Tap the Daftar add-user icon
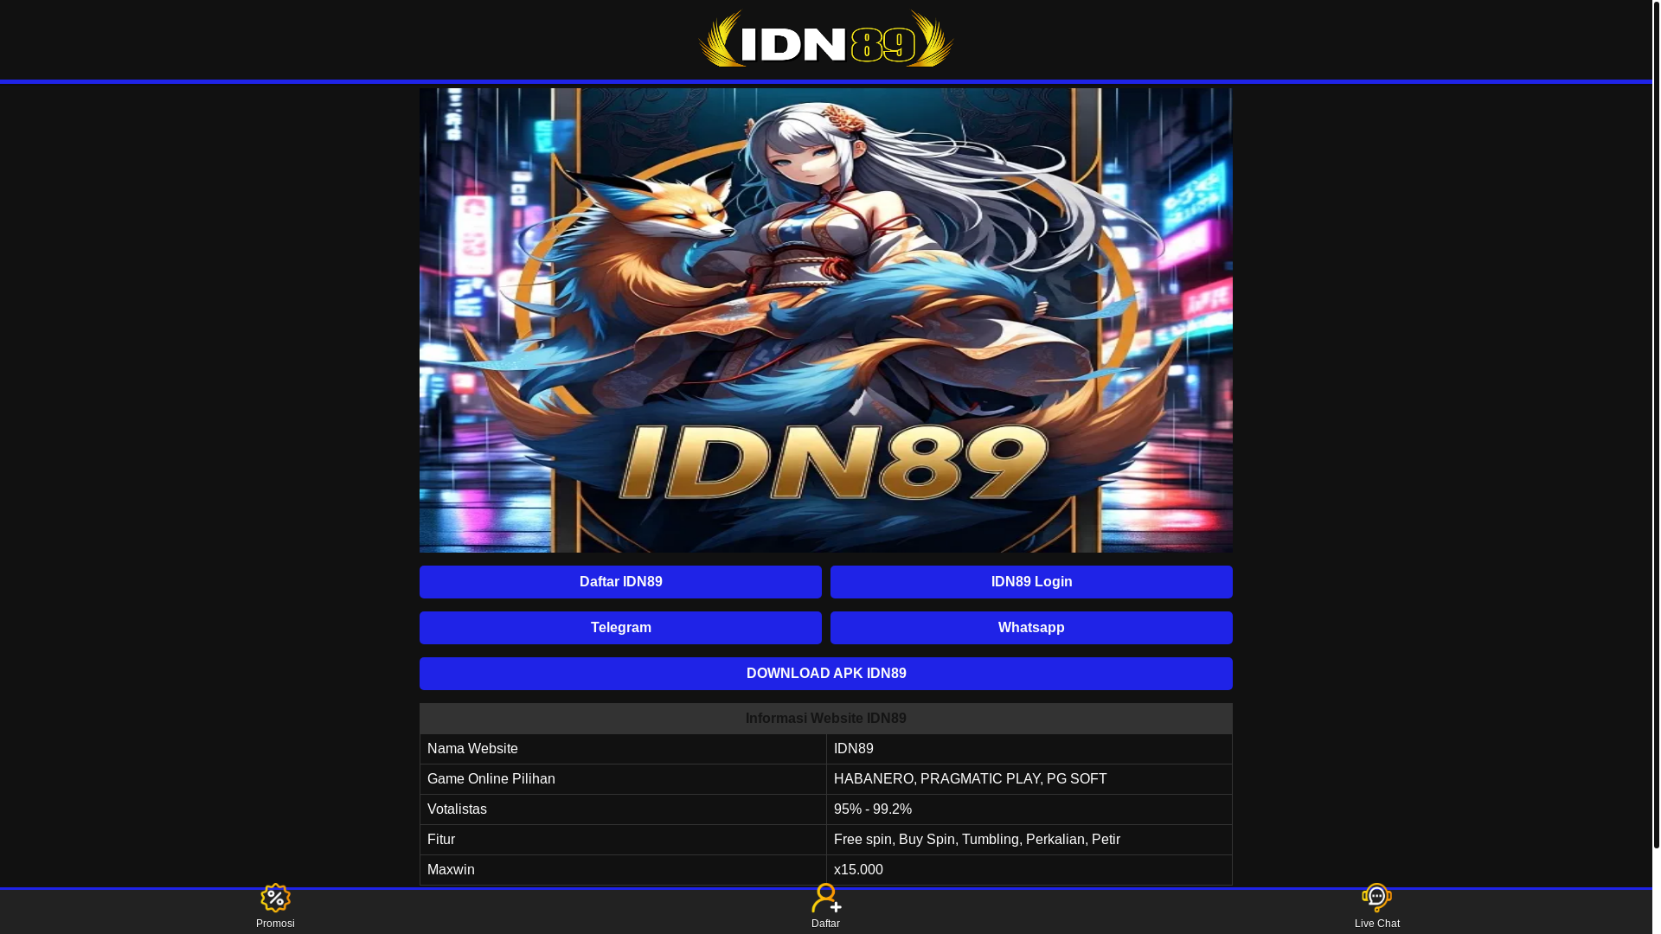Image resolution: width=1661 pixels, height=934 pixels. (x=826, y=898)
